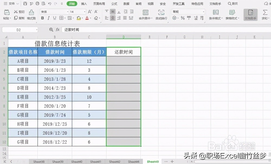Viewport: 271px width, 164px height.
Task: Toggle underline formatting
Action: click(54, 18)
